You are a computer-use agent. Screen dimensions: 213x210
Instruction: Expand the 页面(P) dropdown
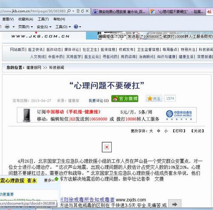[x=26, y=27]
